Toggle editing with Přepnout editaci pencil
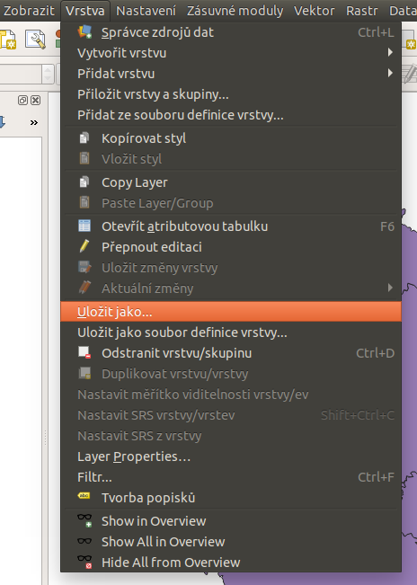 [231, 247]
